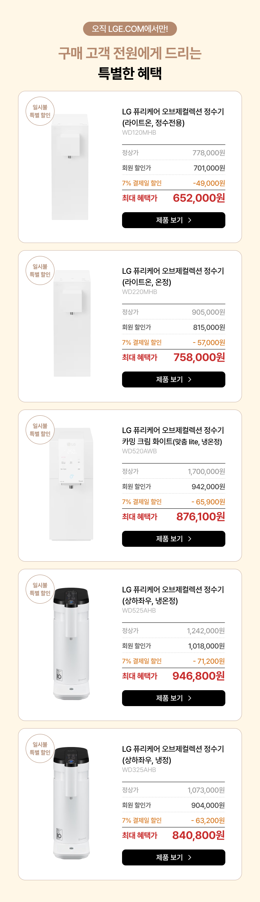Image resolution: width=260 pixels, height=902 pixels.
Task: Click 제품 보기 button for WD220MHB
Action: (x=174, y=379)
